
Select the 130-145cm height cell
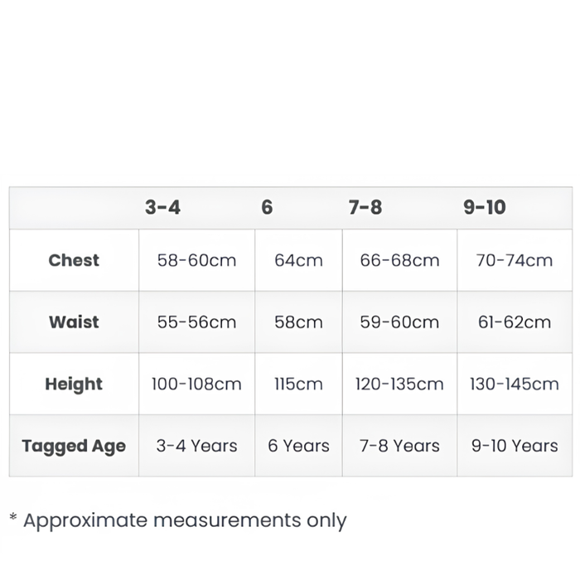515,384
